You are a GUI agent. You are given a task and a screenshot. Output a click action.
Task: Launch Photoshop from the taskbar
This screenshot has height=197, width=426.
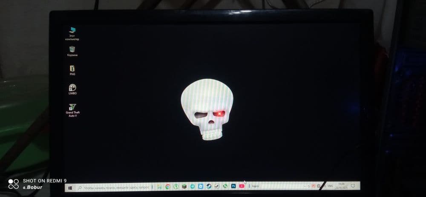click(233, 186)
